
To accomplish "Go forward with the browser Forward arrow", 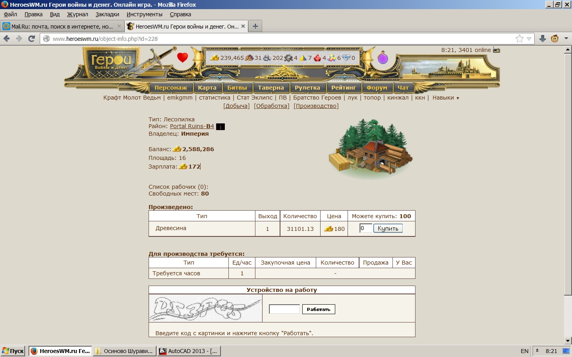I will (x=19, y=38).
